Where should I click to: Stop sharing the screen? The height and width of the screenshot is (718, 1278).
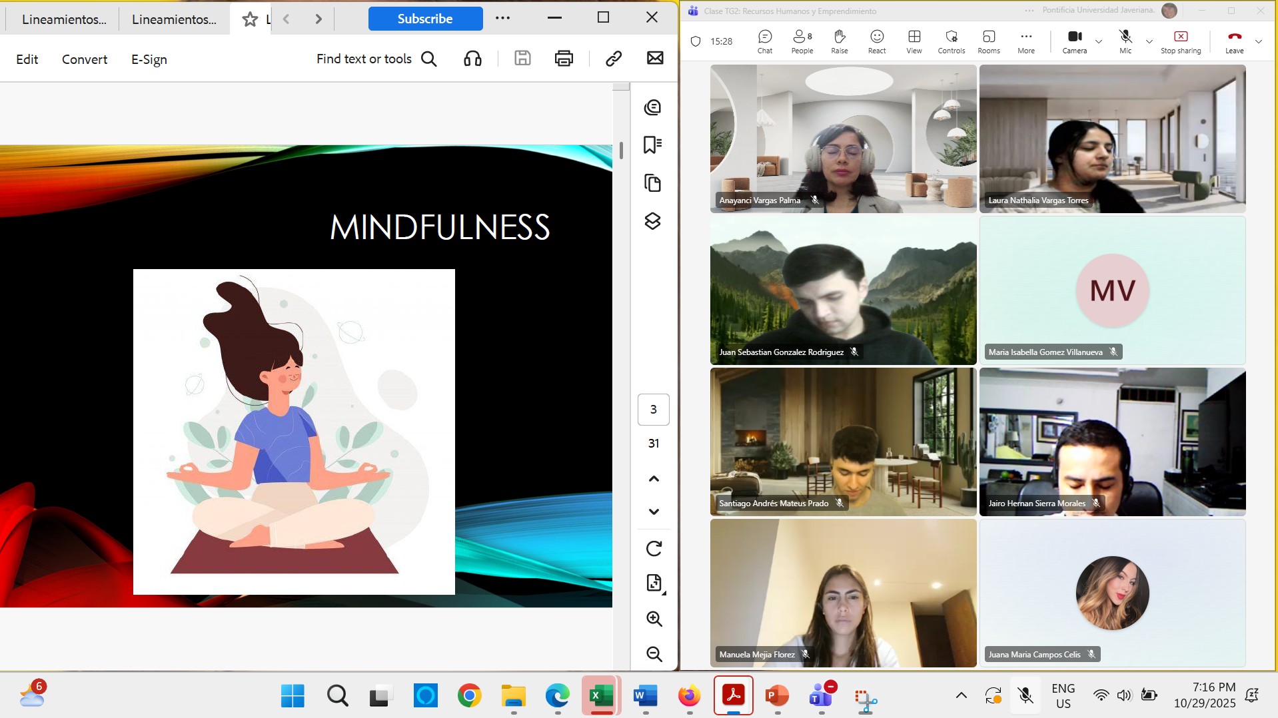(x=1180, y=41)
